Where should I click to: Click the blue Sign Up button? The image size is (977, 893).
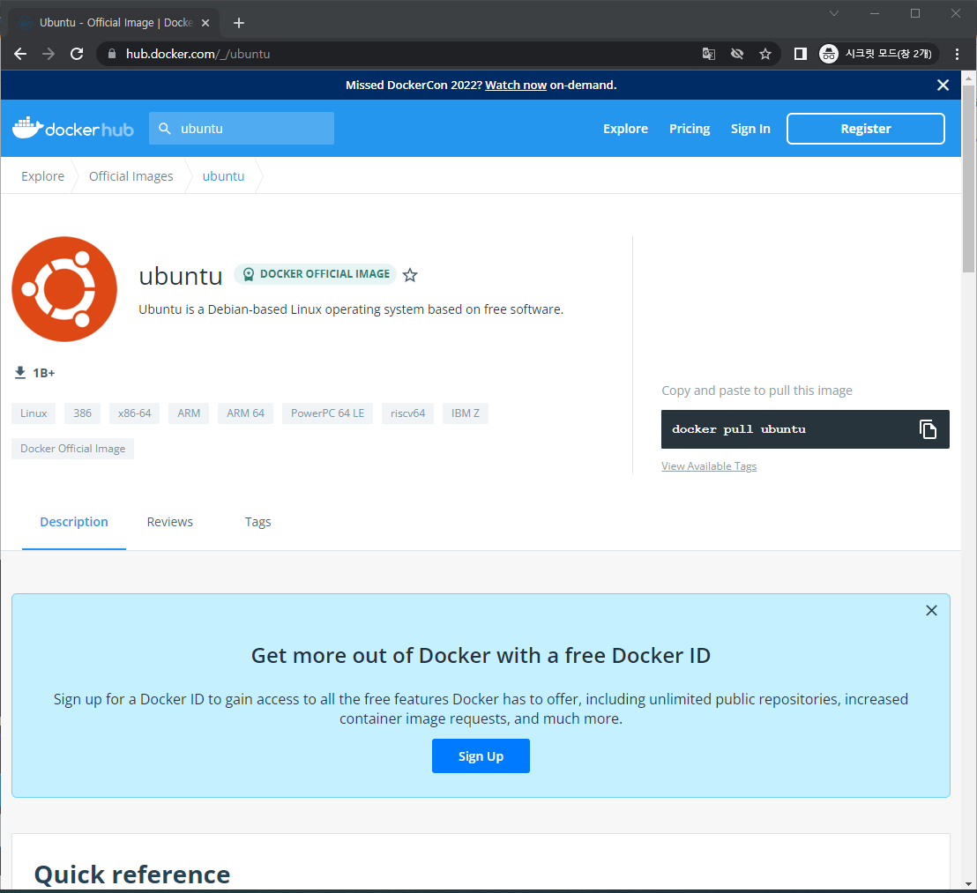[481, 756]
